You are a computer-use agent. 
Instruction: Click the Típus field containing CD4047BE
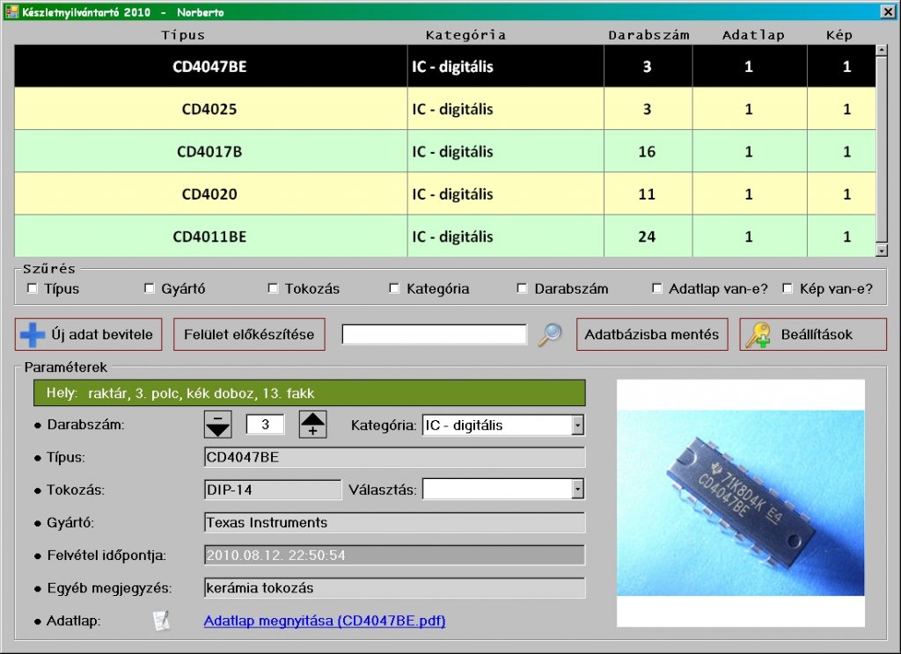pos(395,458)
